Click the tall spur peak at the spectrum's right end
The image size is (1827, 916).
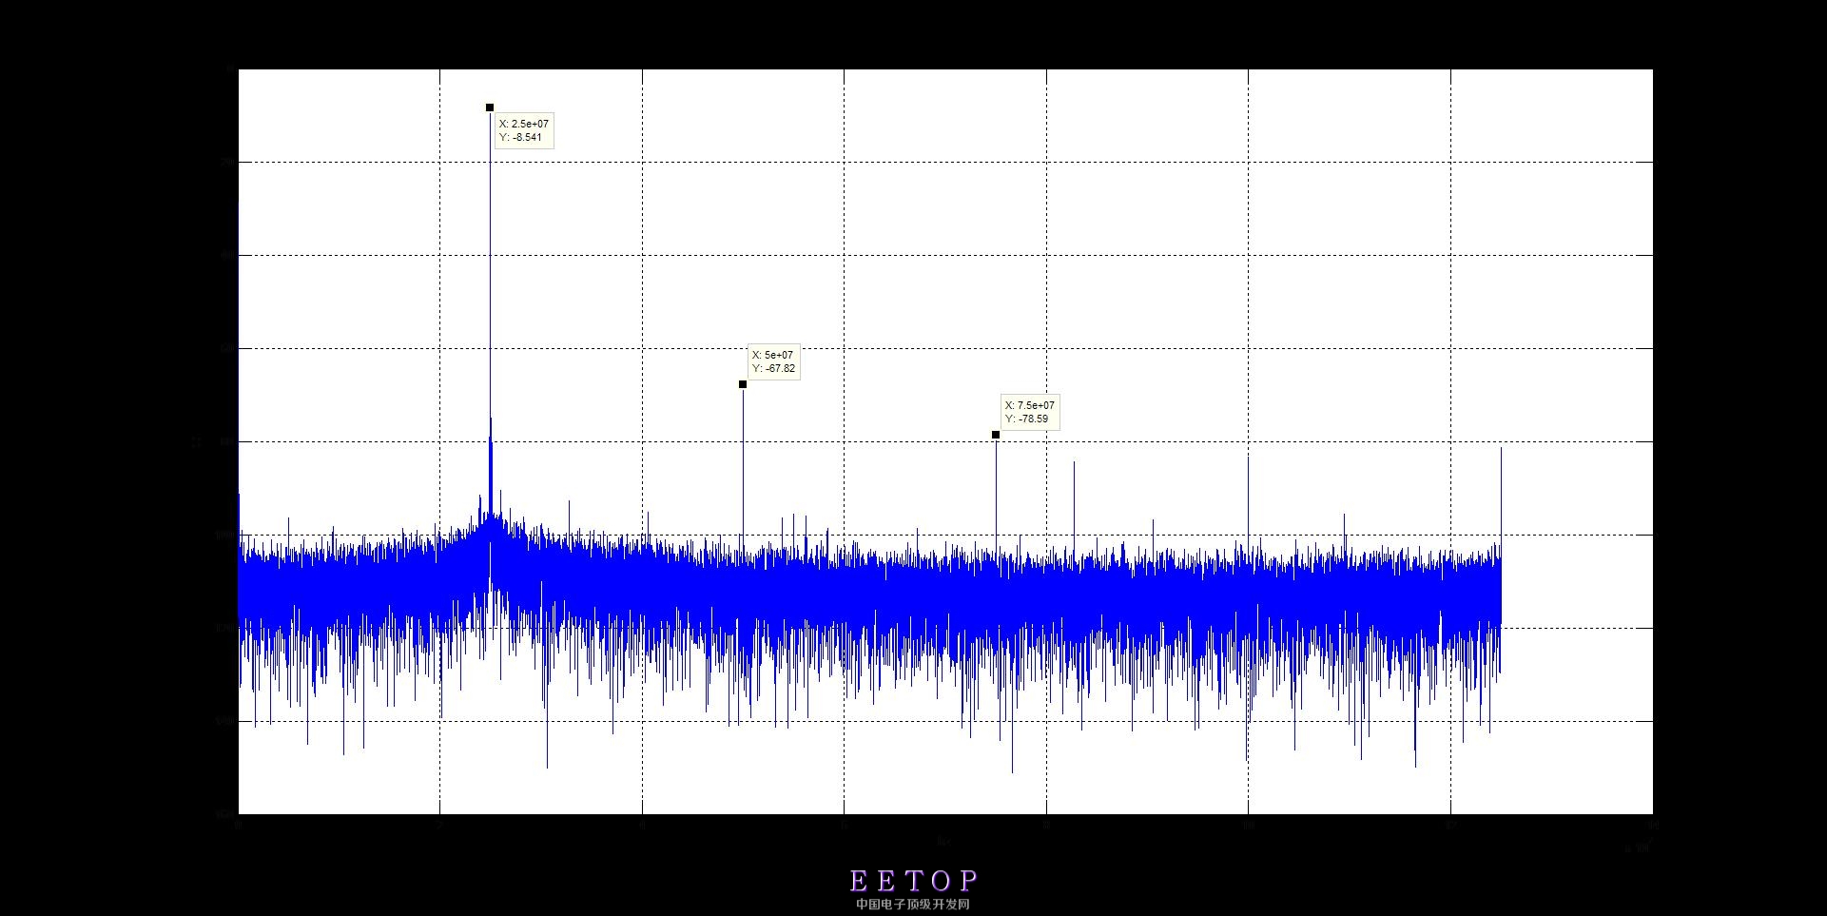point(1501,495)
